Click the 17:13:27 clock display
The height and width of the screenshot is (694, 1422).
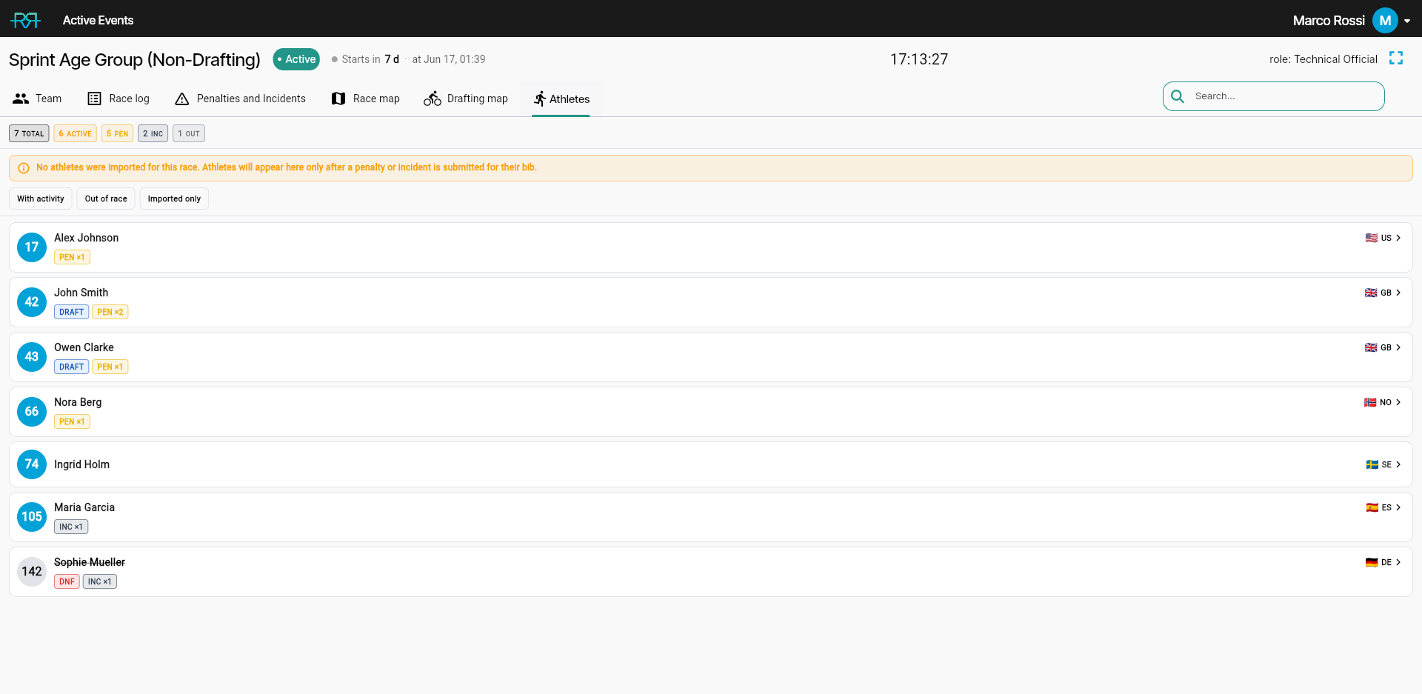point(918,59)
